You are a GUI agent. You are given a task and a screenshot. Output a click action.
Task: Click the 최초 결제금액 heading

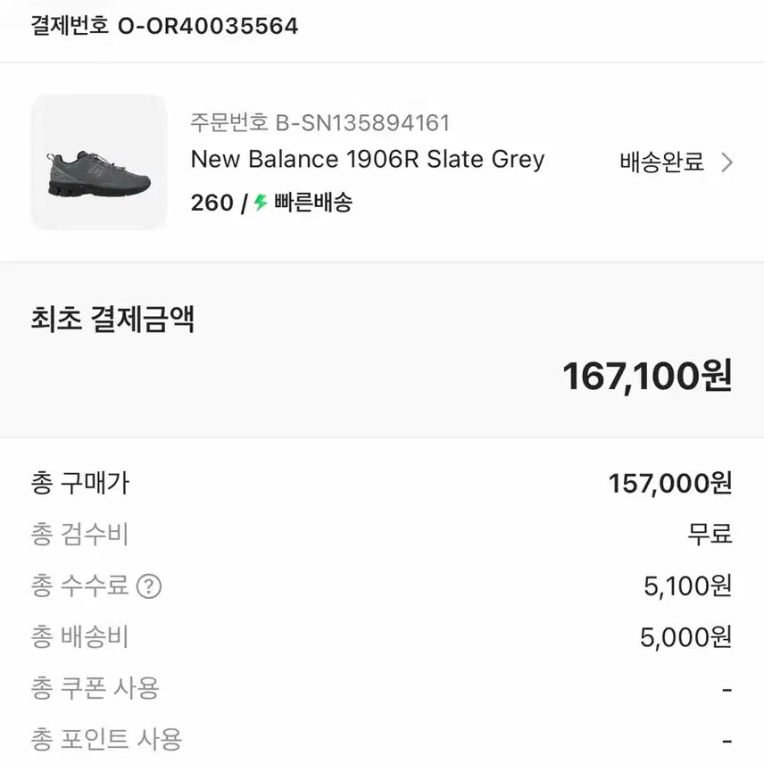tap(112, 319)
